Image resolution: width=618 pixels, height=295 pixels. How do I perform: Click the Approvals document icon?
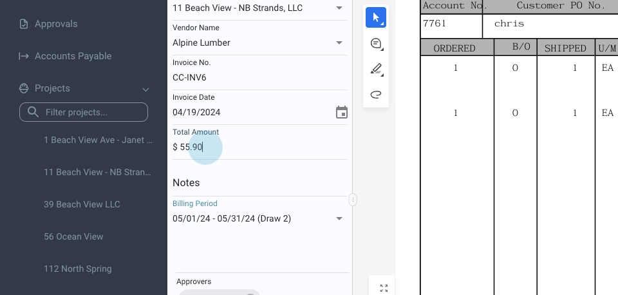coord(24,24)
